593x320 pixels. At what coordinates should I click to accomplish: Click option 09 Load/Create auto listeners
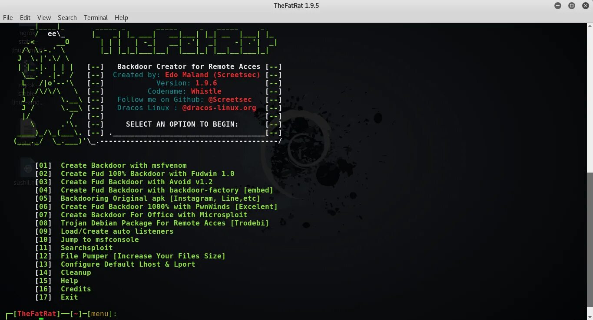coord(104,231)
